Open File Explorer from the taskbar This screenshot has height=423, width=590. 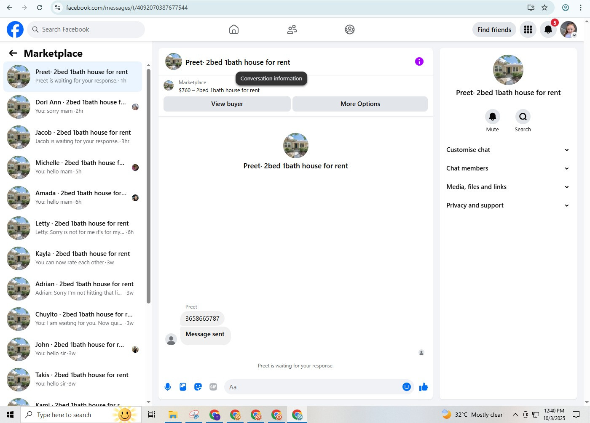tap(173, 415)
